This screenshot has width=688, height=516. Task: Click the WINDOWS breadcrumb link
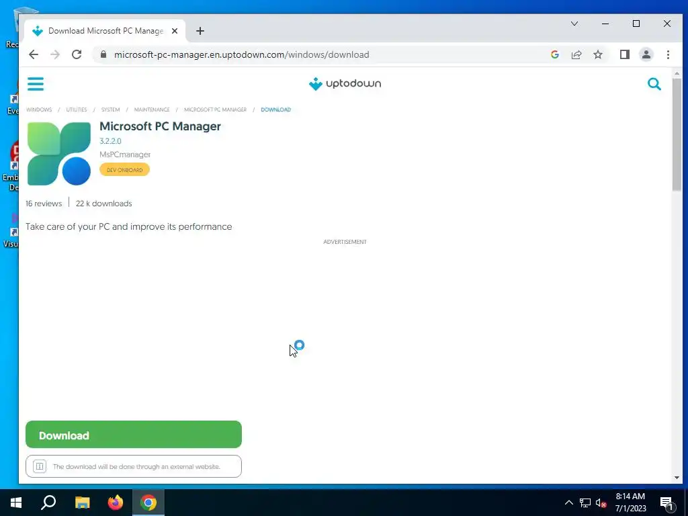point(39,110)
